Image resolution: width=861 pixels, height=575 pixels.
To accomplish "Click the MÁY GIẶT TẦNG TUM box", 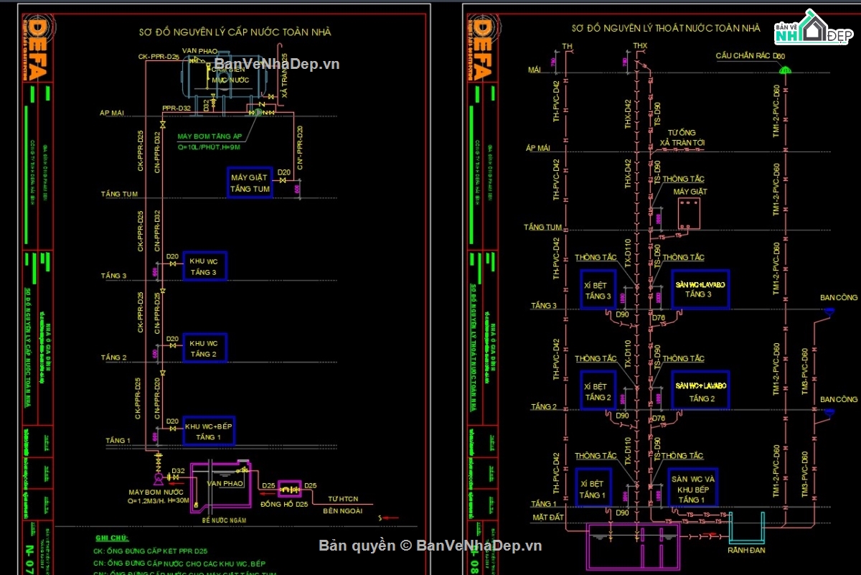I will click(250, 183).
